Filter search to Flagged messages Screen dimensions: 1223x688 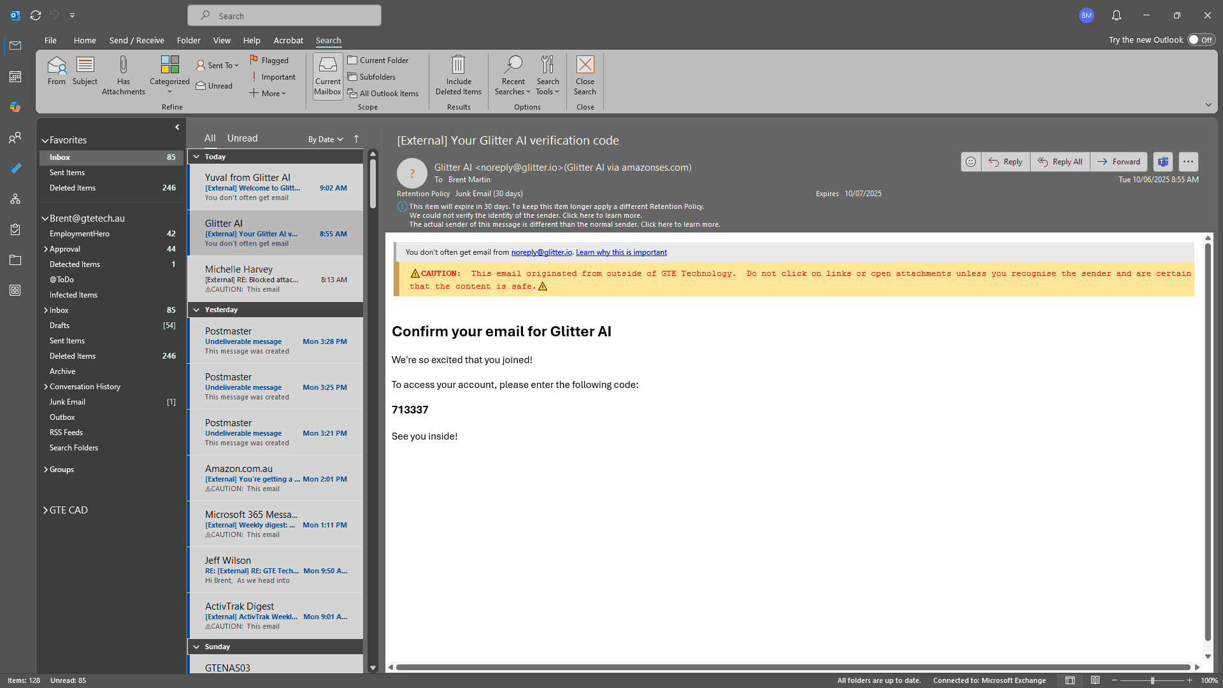pos(269,60)
